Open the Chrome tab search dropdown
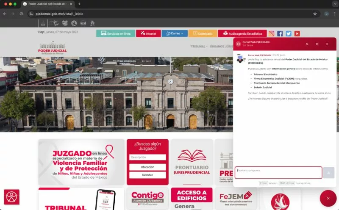This screenshot has height=210, width=339. tap(335, 4)
